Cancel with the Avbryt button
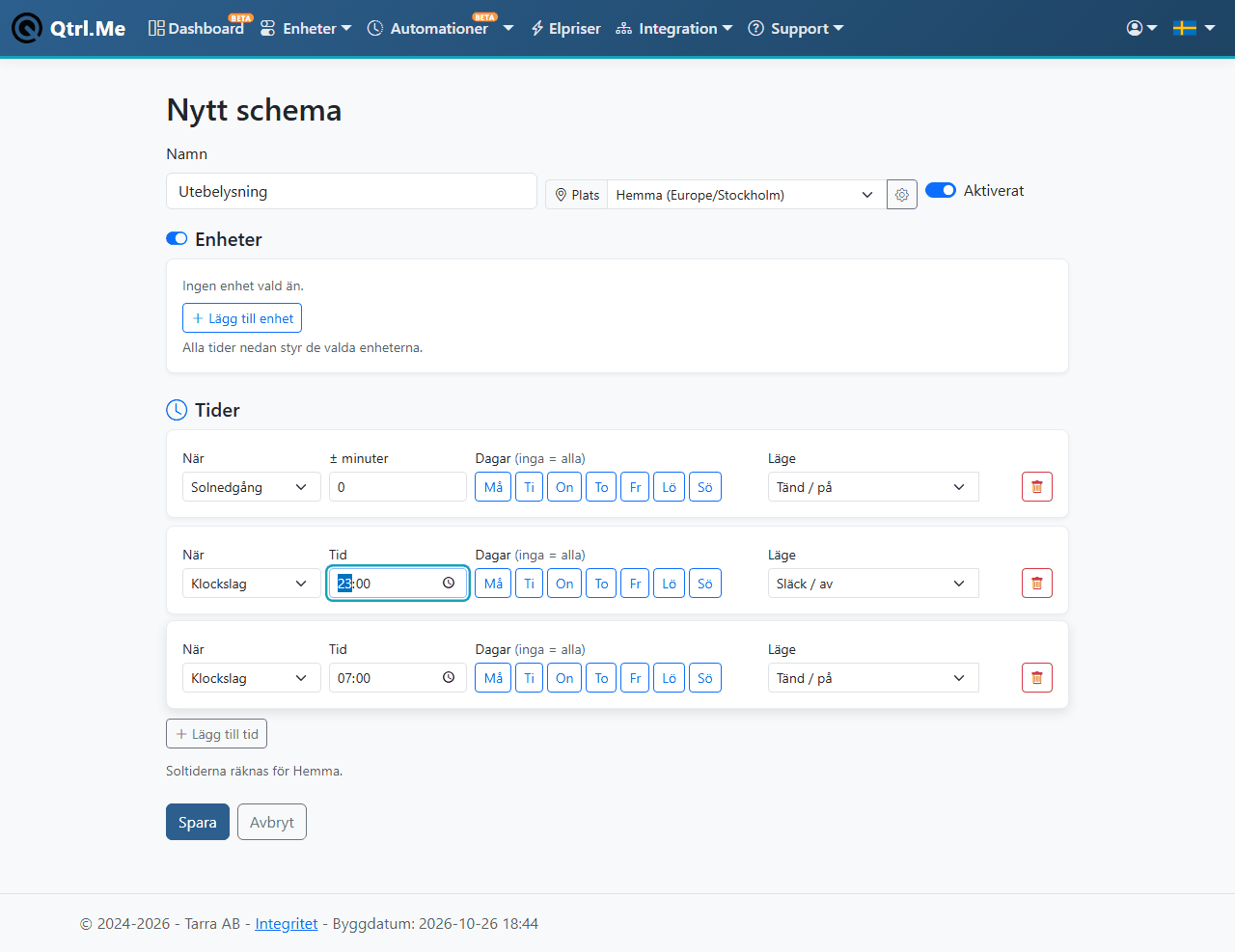The image size is (1235, 952). 272,822
